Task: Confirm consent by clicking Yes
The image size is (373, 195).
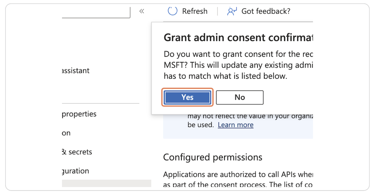Action: pos(187,97)
